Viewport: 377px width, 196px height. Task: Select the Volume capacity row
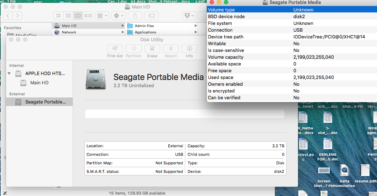point(292,57)
